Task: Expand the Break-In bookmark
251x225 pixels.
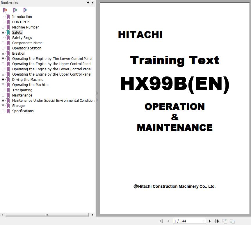Action: (x=3, y=53)
